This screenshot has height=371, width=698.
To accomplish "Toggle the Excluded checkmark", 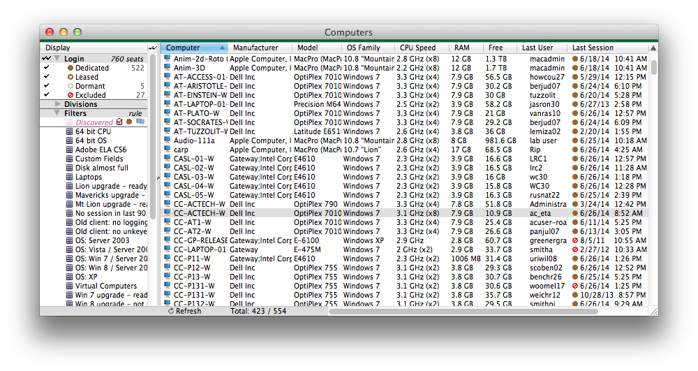I will click(x=47, y=95).
